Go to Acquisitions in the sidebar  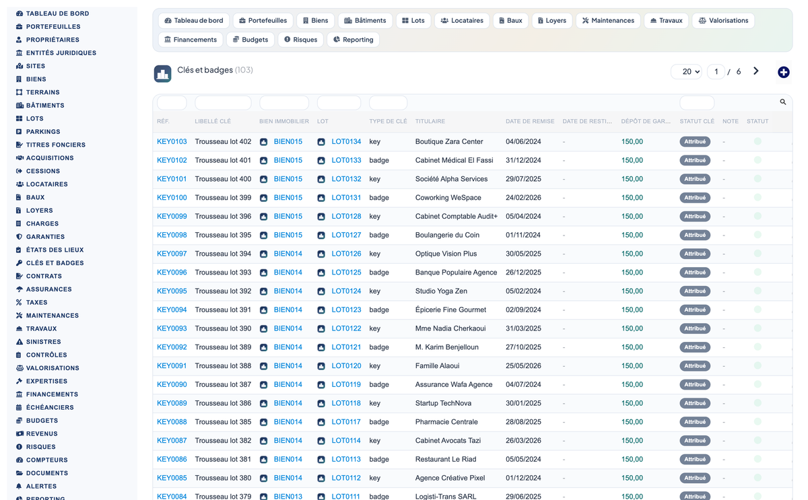point(44,158)
